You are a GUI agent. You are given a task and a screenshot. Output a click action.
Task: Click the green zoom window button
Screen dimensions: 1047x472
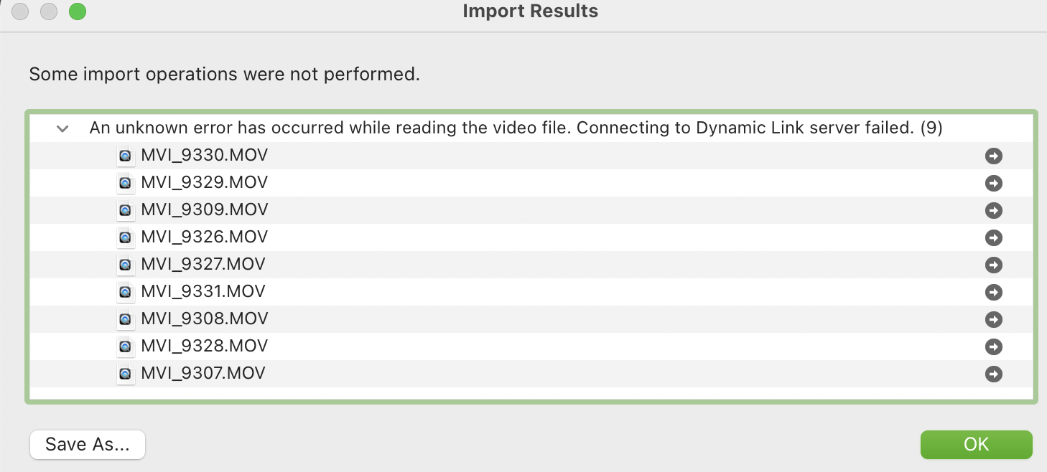click(77, 11)
